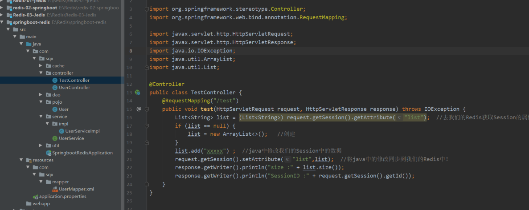Click the UserMapper.xml file icon
Image resolution: width=529 pixels, height=210 pixels.
[x=55, y=189]
